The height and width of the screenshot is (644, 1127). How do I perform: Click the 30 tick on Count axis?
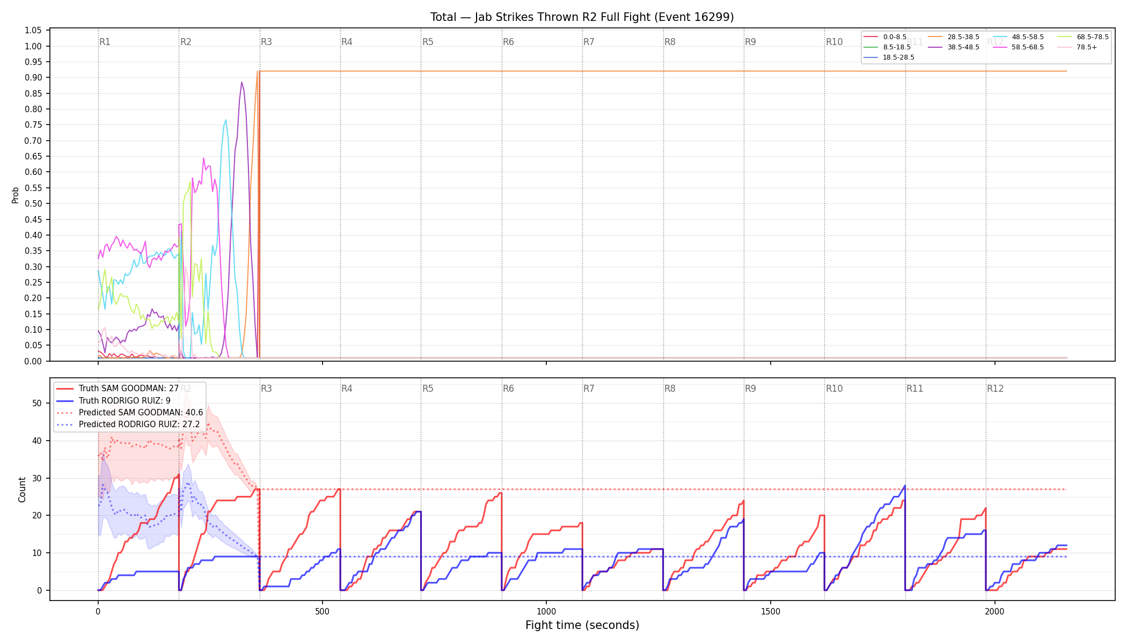click(37, 478)
